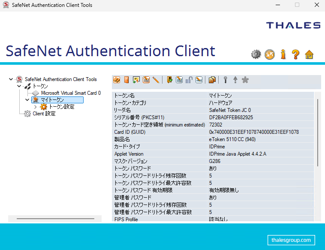This screenshot has width=325, height=250.
Task: Click the token details vertical scrollbar
Action: coord(318,132)
